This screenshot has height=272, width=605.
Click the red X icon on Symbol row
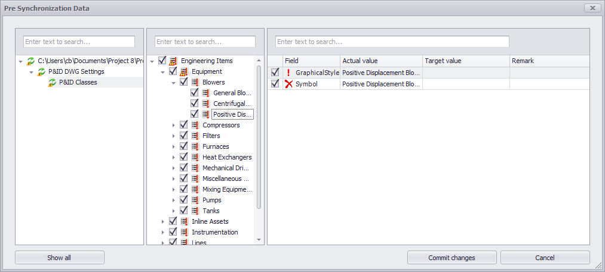288,84
